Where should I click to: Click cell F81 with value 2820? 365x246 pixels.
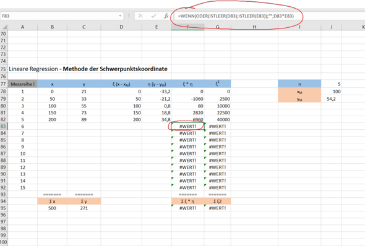pyautogui.click(x=187, y=112)
